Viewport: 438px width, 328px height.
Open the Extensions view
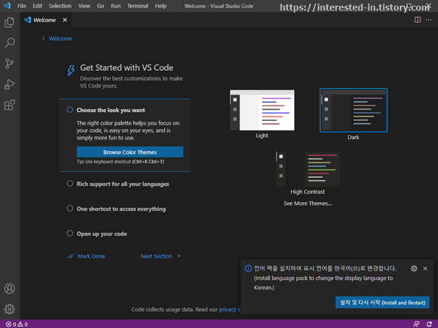pyautogui.click(x=9, y=105)
